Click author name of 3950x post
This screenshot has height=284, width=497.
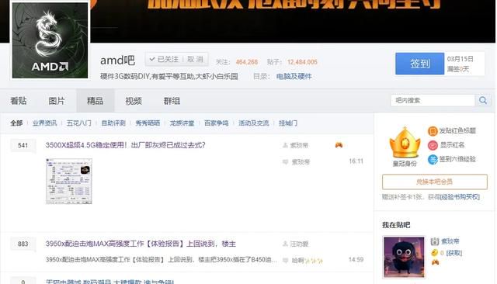(299, 244)
